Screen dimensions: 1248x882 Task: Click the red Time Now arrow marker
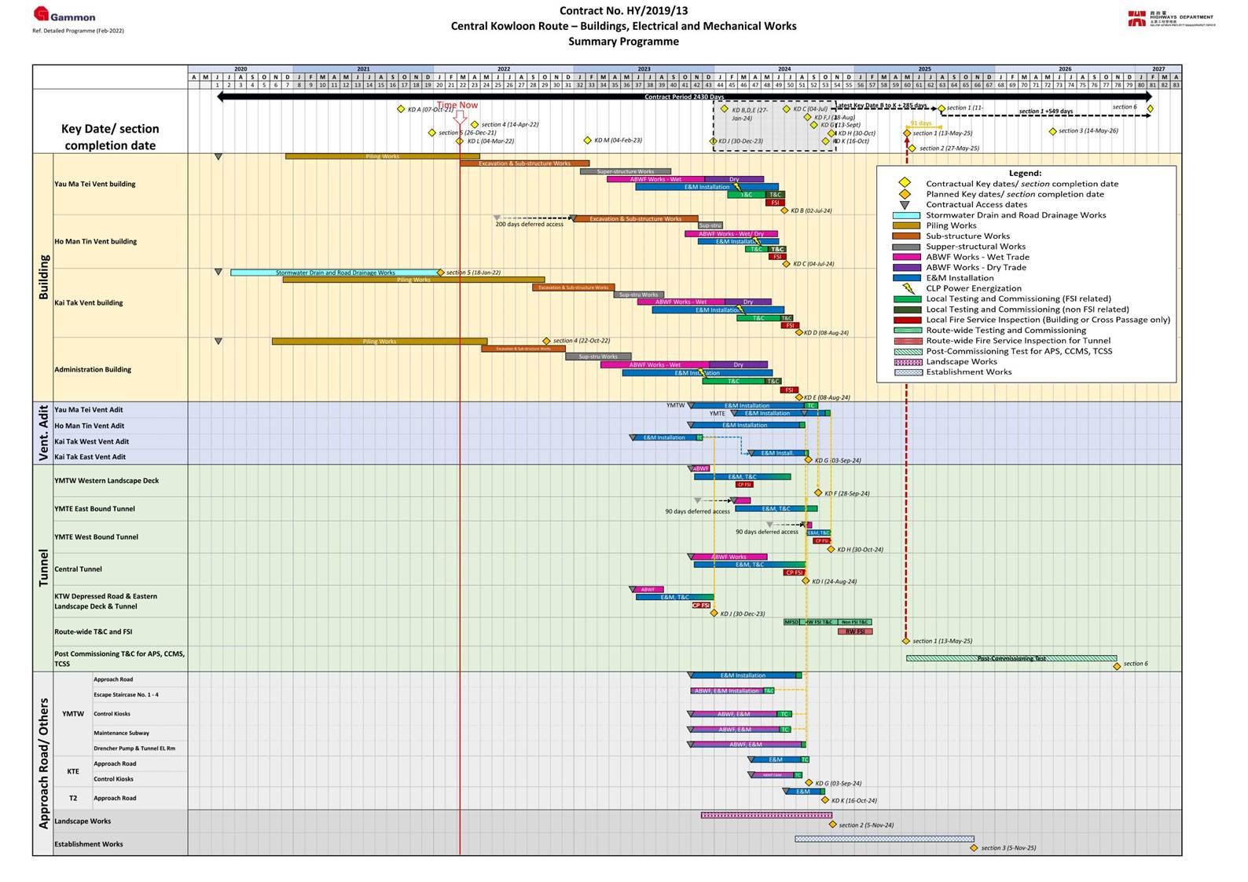(461, 119)
